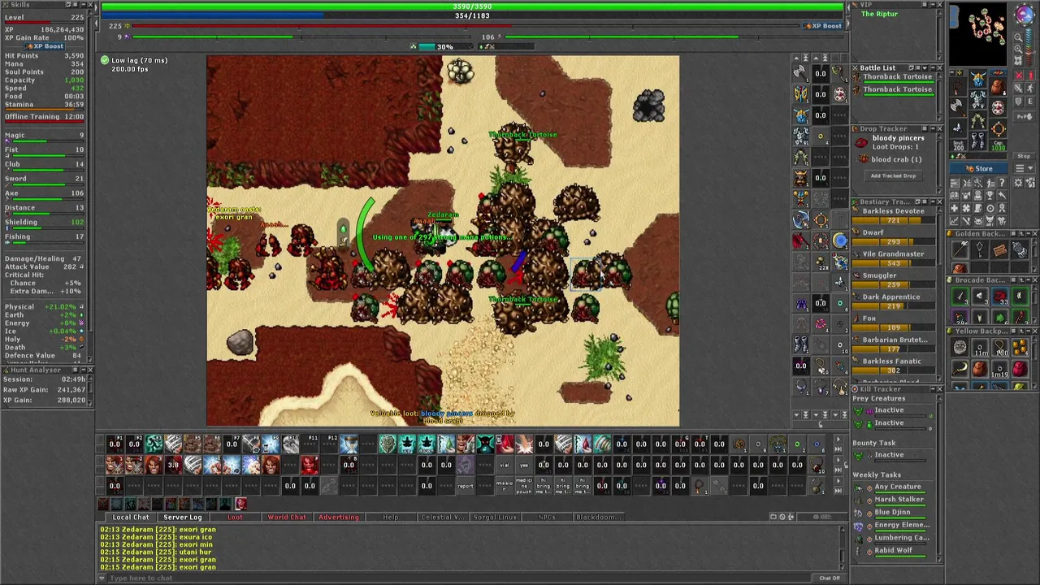1040x585 pixels.
Task: Click the highlighted preset icon above chat tabs
Action: [240, 504]
